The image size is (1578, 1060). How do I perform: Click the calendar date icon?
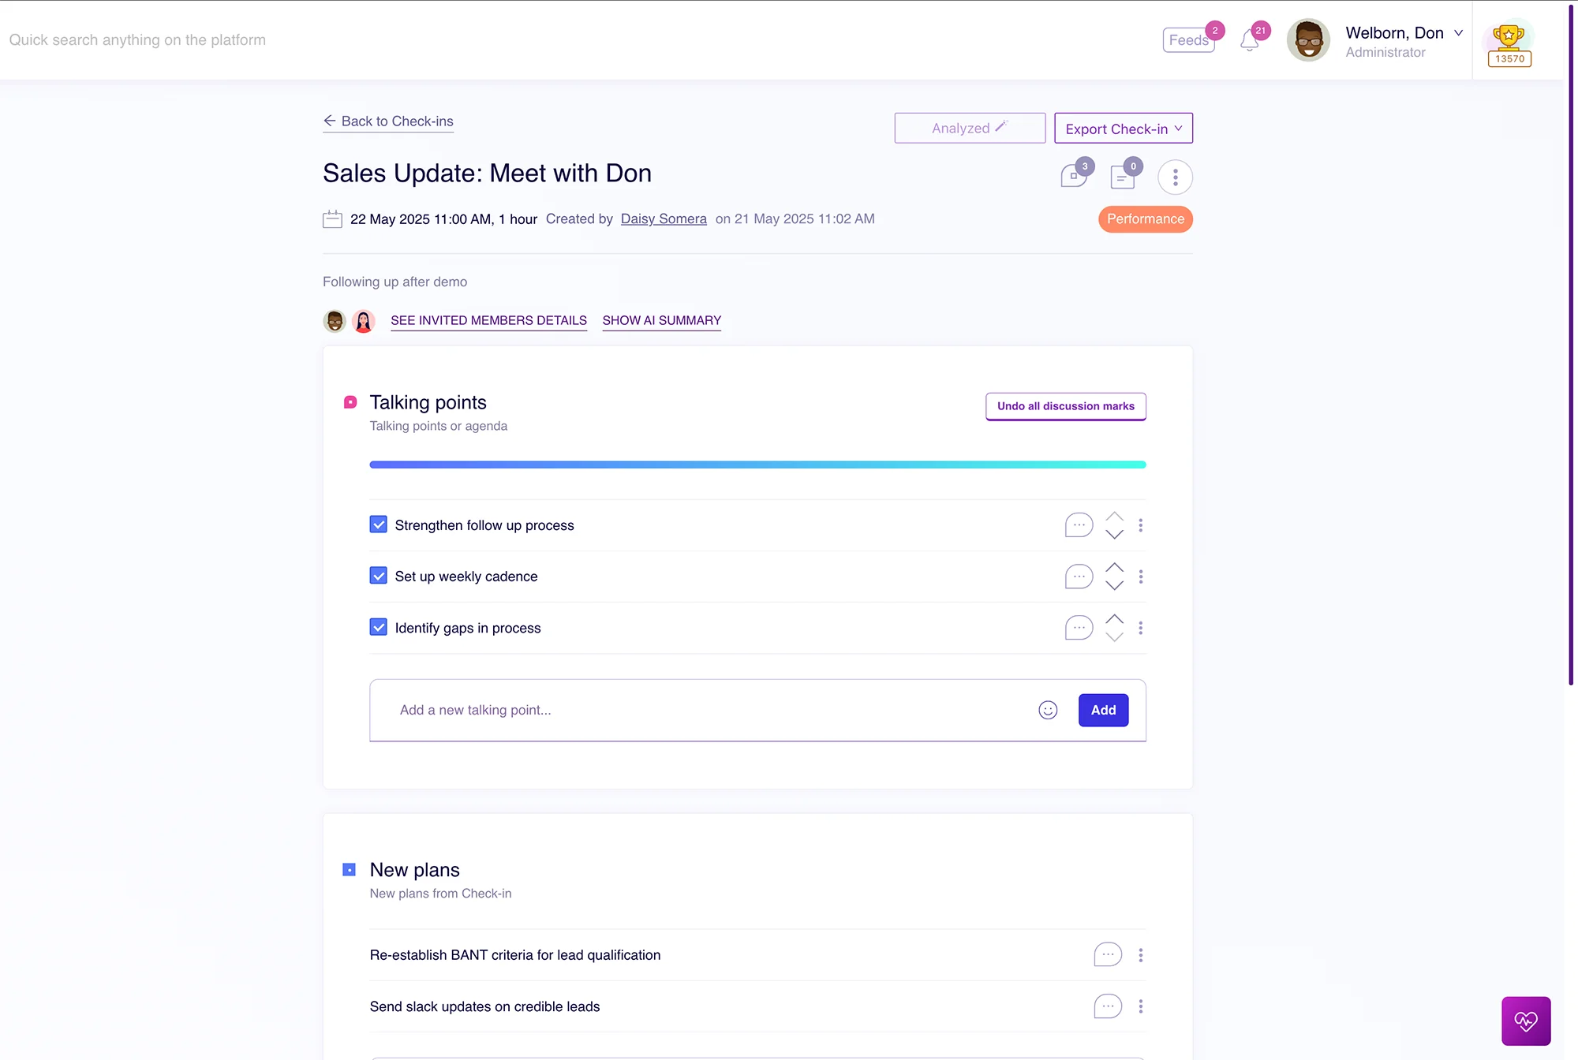tap(332, 219)
